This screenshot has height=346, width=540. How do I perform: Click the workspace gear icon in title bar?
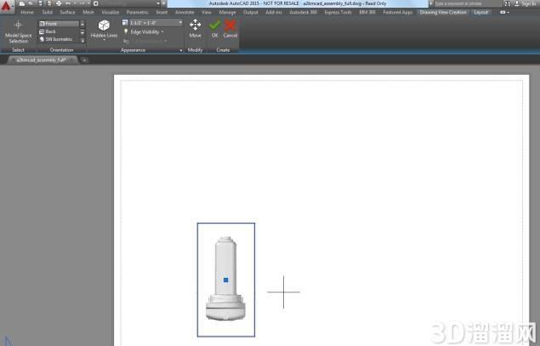coord(96,3)
